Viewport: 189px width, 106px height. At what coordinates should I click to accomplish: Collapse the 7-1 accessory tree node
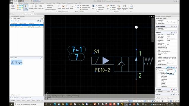click(156, 69)
